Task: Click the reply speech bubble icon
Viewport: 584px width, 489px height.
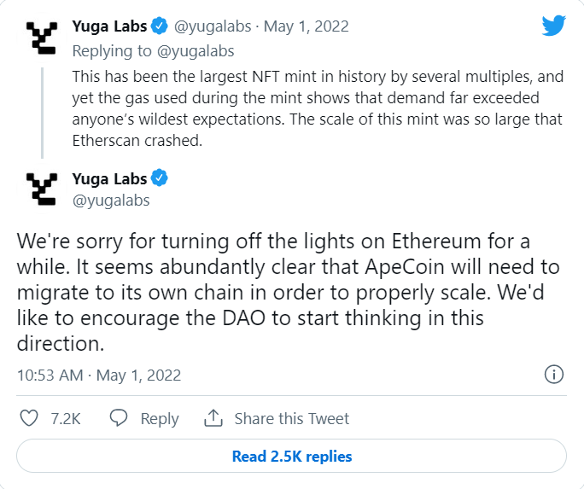Action: 120,418
